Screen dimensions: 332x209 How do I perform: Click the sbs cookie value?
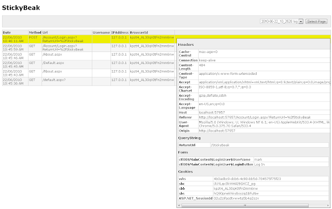[x=236, y=193]
